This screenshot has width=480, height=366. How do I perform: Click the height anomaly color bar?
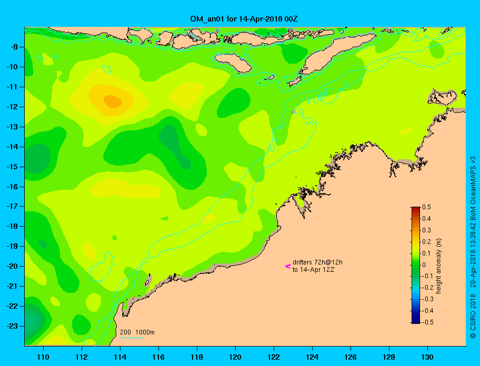tap(416, 265)
